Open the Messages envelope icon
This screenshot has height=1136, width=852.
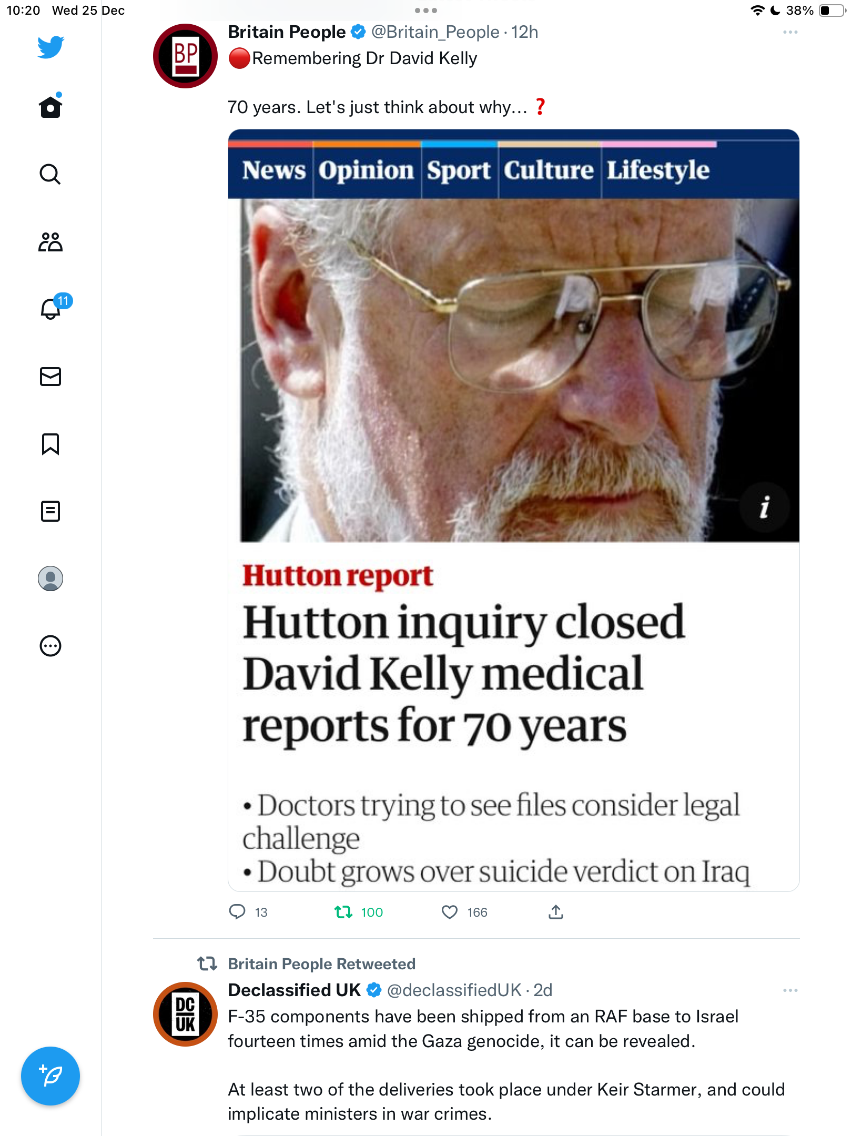click(x=50, y=377)
